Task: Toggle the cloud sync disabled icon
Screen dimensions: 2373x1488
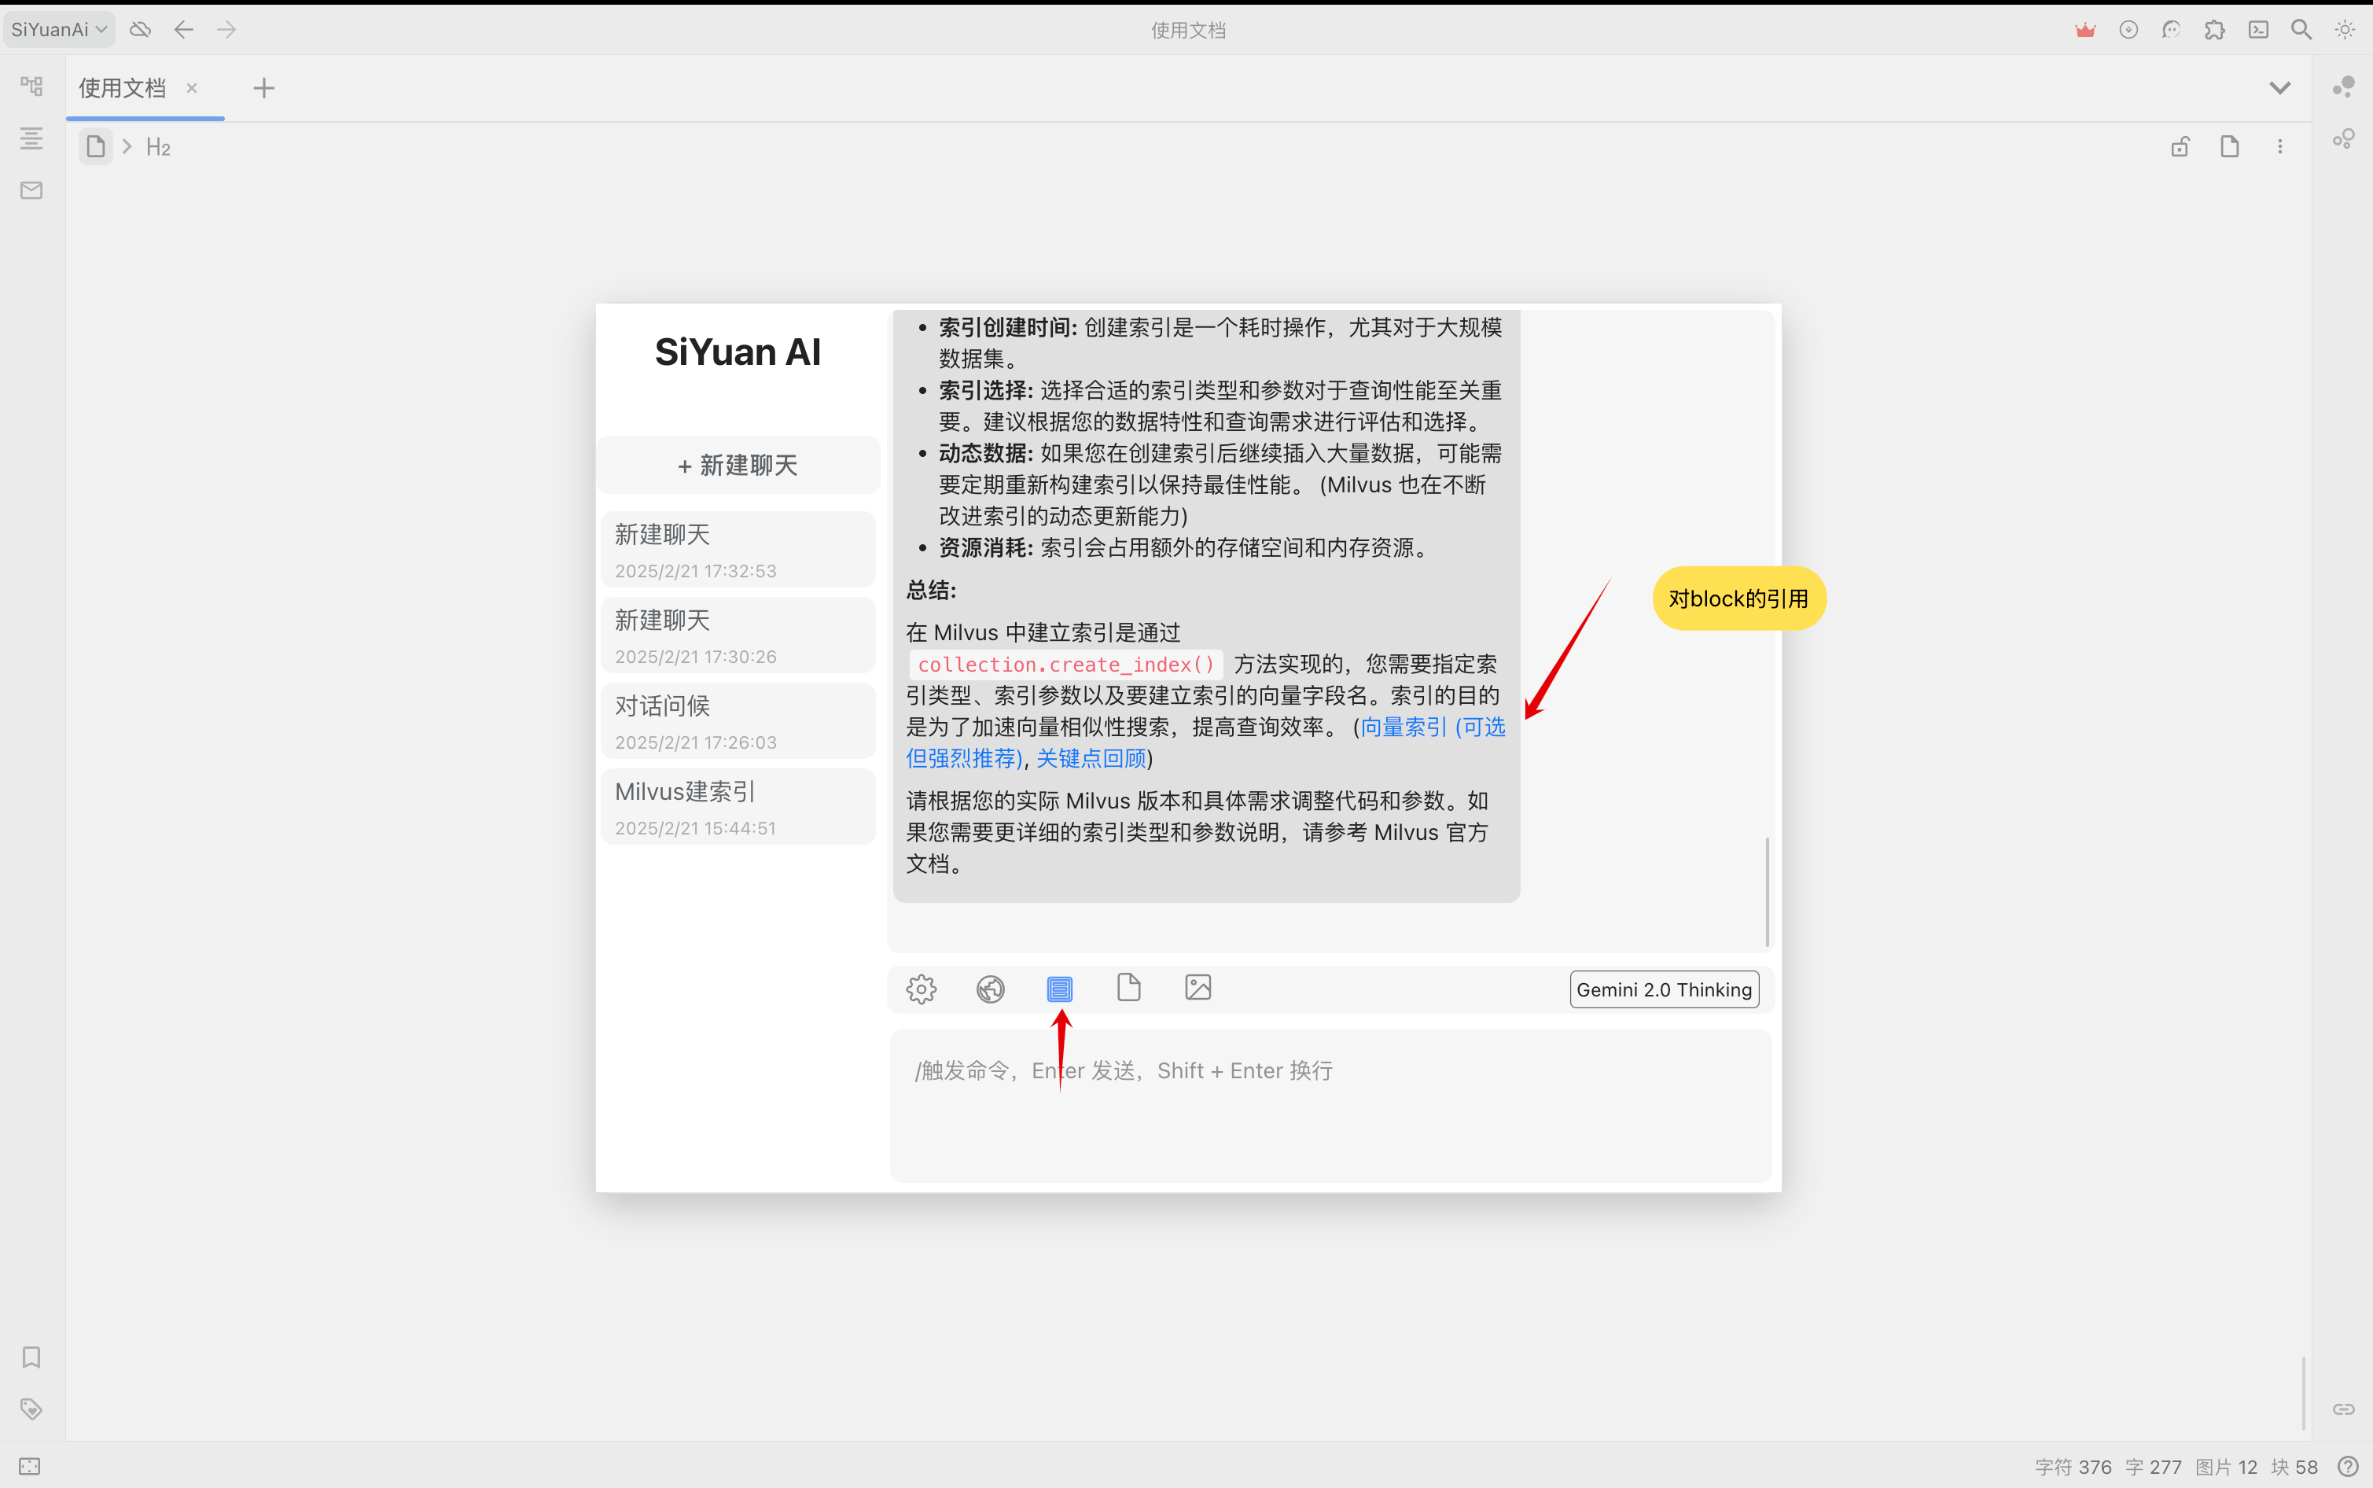Action: (x=140, y=28)
